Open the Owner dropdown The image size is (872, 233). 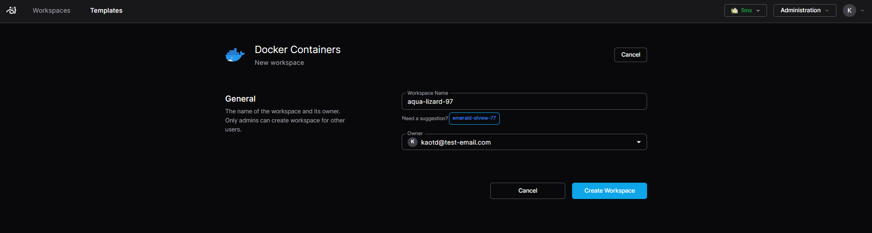coord(524,142)
